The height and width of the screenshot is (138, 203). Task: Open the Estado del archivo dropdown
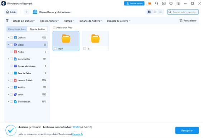click(24, 21)
